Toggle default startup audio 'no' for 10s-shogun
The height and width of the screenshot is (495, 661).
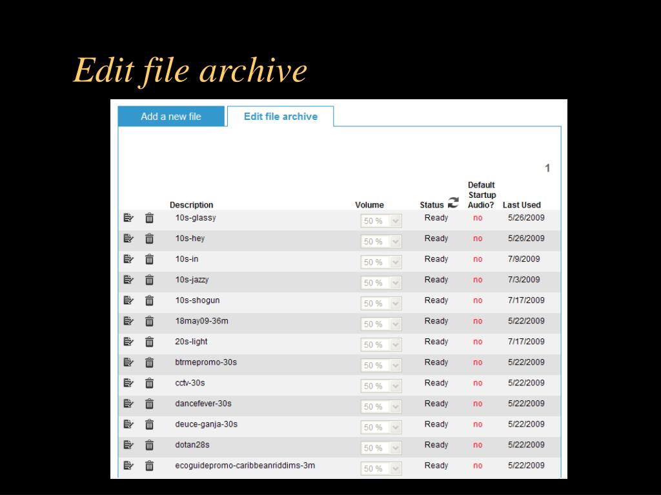tap(478, 300)
